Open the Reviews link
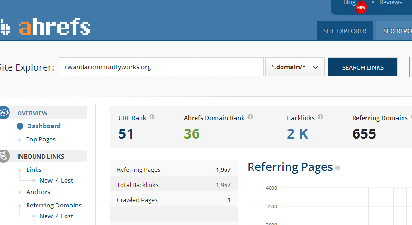 391,3
